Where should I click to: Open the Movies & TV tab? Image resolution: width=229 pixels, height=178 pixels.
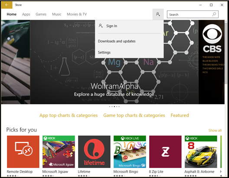point(77,14)
